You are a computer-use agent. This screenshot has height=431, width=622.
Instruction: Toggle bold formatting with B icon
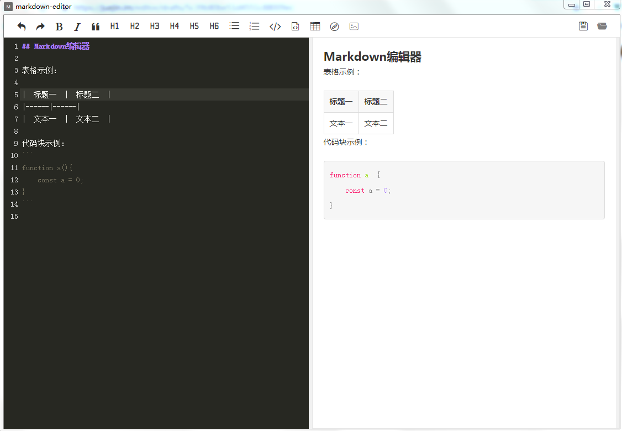[59, 27]
